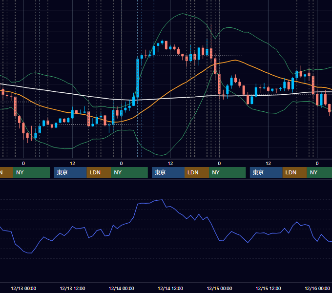Select the '12/16 00:00' time axis label
The image size is (332, 293).
(317, 288)
